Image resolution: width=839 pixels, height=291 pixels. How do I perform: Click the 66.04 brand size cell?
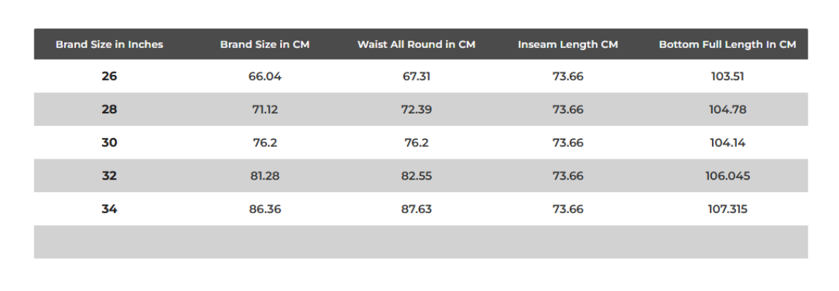click(x=265, y=76)
